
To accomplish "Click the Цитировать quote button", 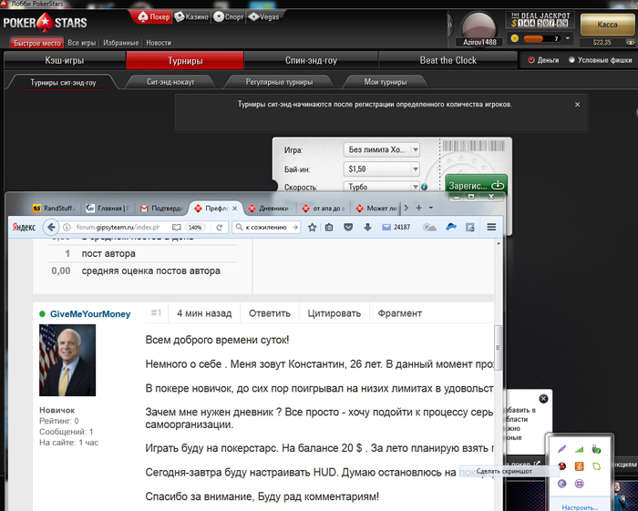I will [x=334, y=313].
